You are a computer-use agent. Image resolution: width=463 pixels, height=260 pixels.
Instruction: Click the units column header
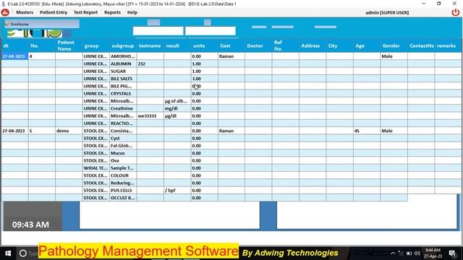[x=204, y=45]
